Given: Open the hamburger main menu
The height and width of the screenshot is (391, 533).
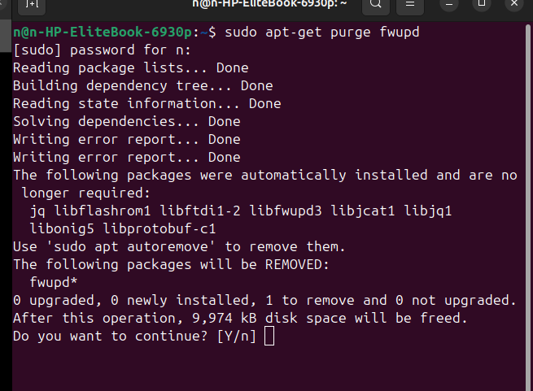Looking at the screenshot, I should point(410,5).
